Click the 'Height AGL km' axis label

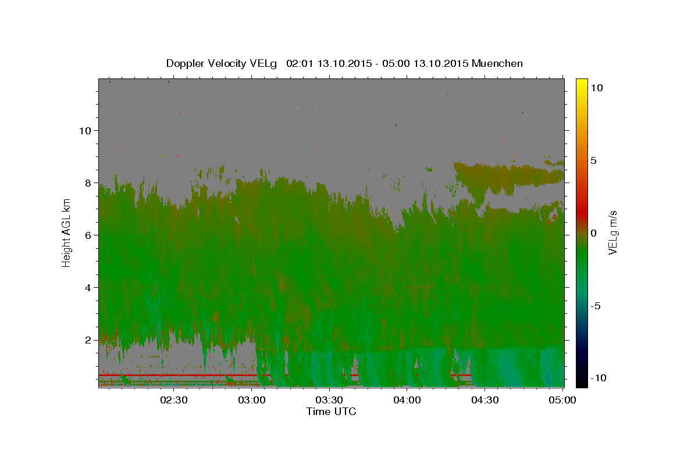[67, 233]
